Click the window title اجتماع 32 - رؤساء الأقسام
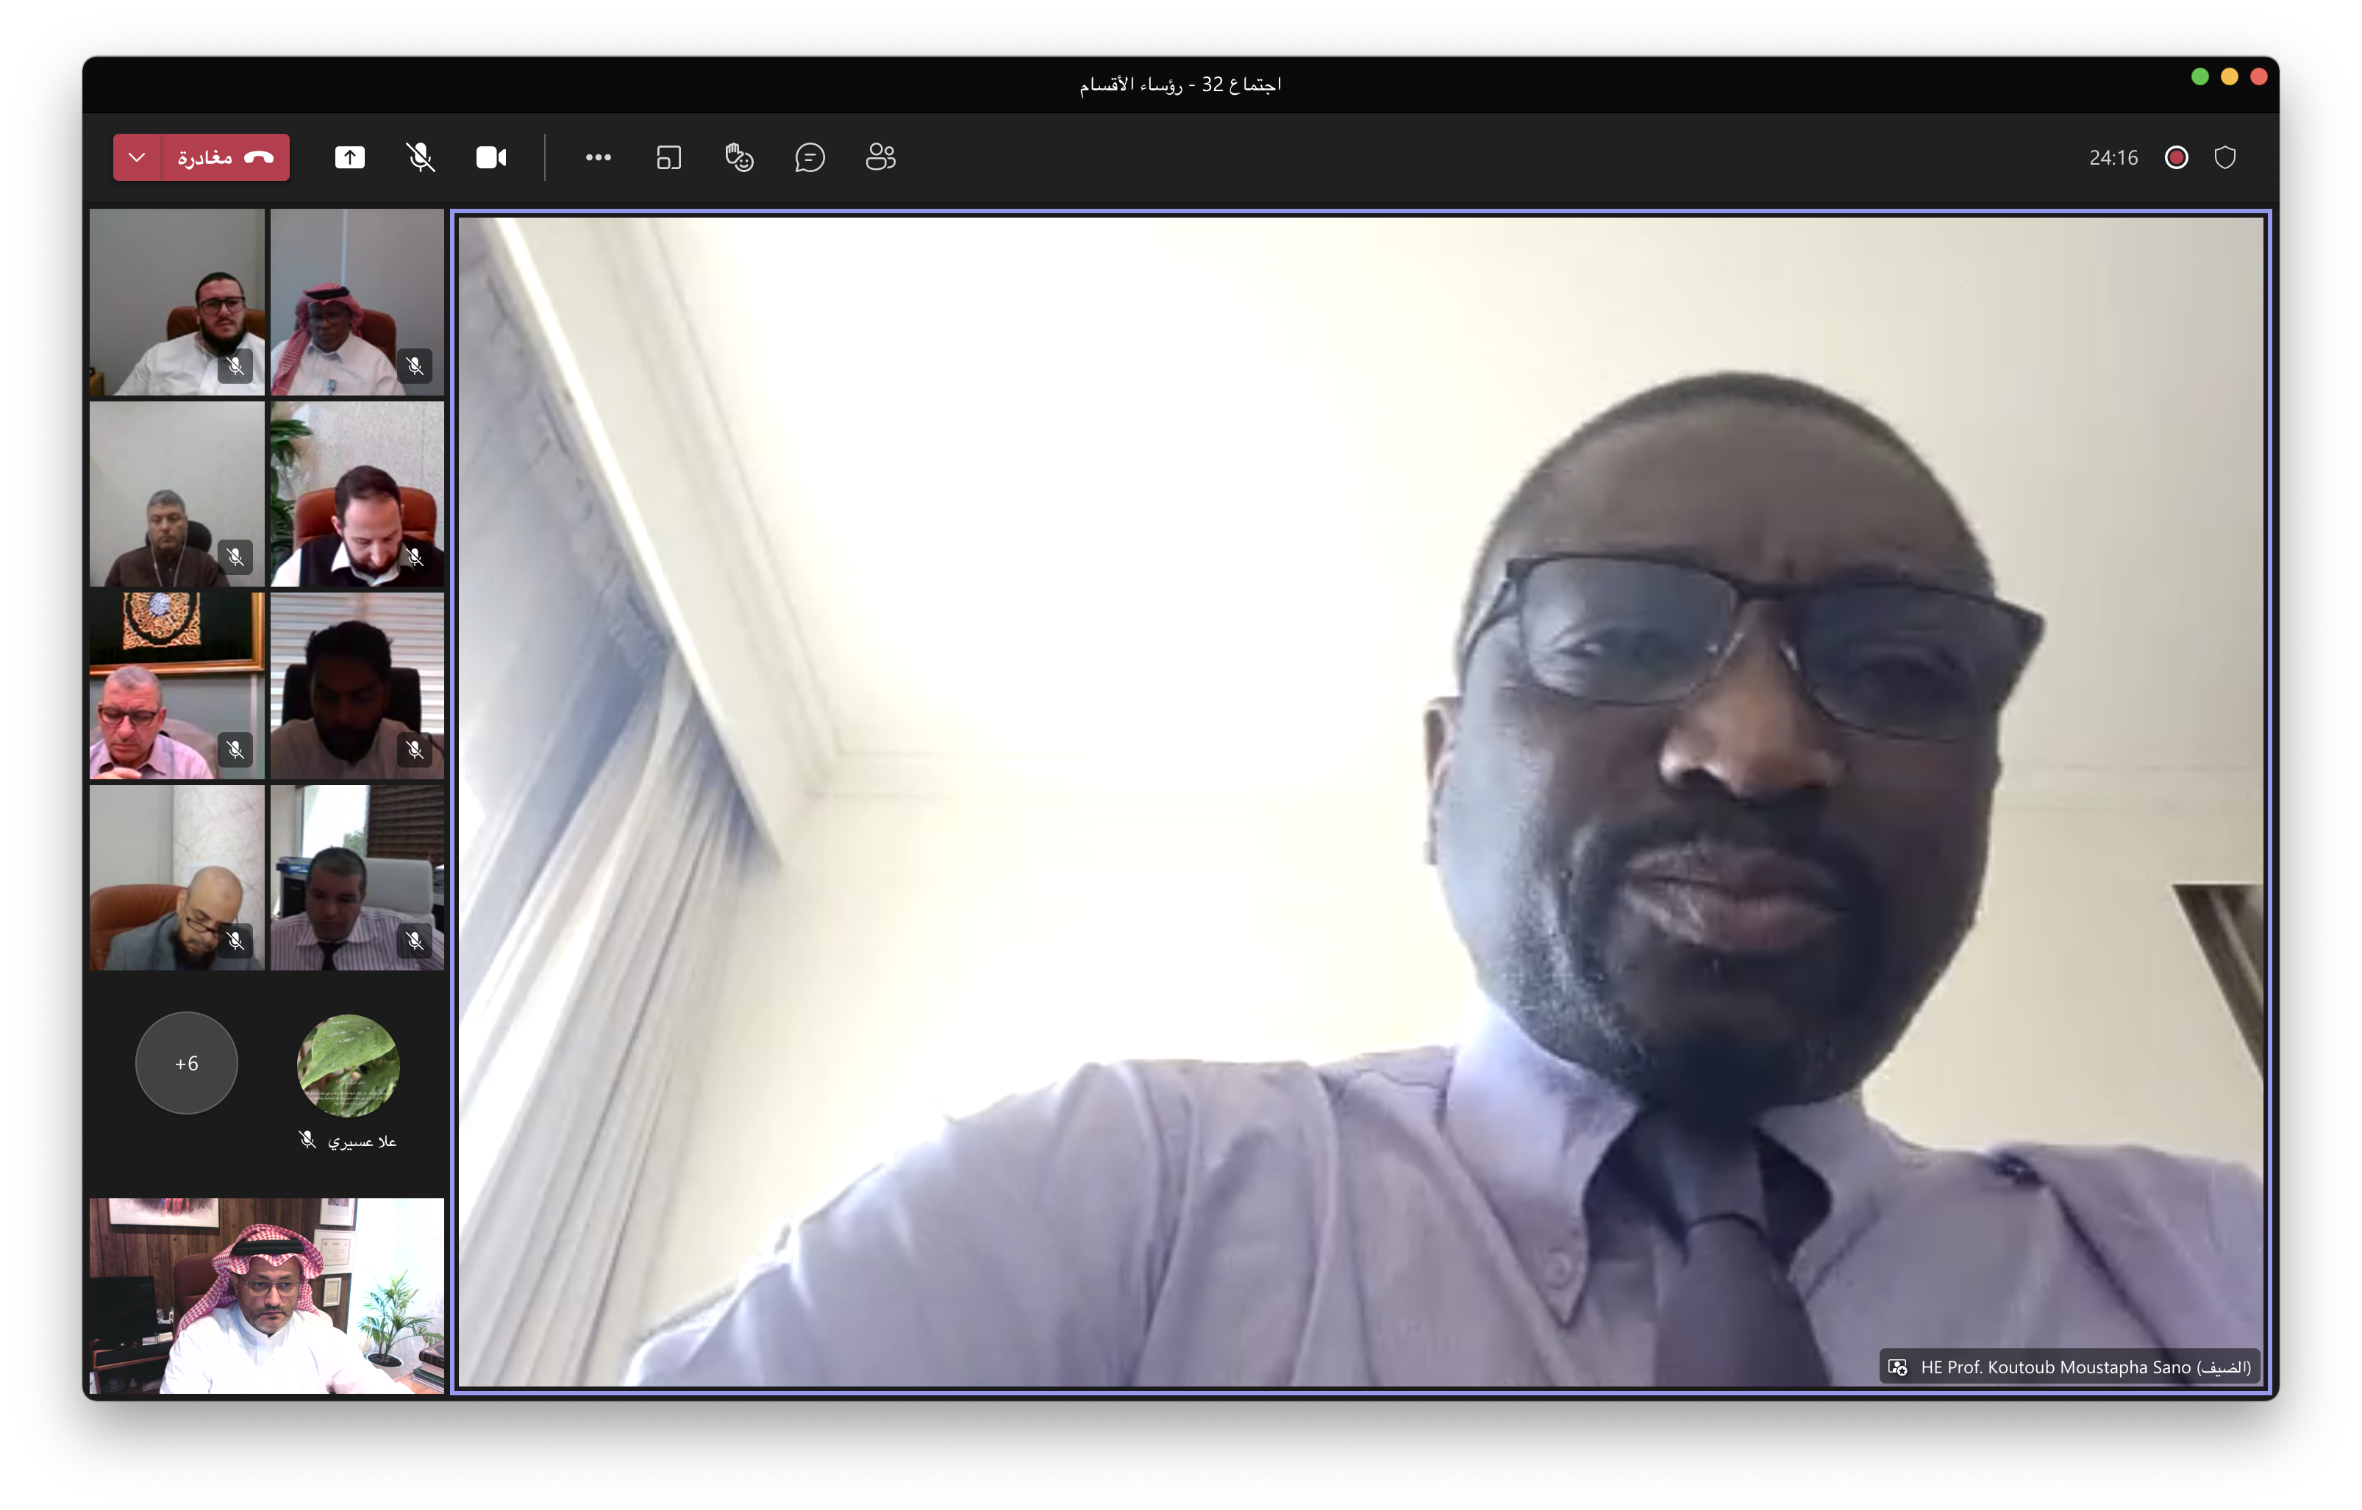The width and height of the screenshot is (2362, 1510). point(1181,85)
